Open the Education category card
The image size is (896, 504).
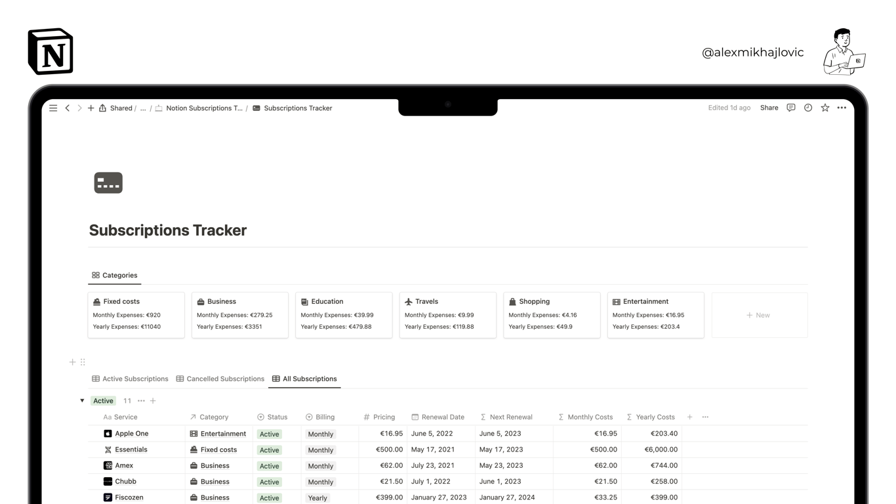tap(344, 315)
